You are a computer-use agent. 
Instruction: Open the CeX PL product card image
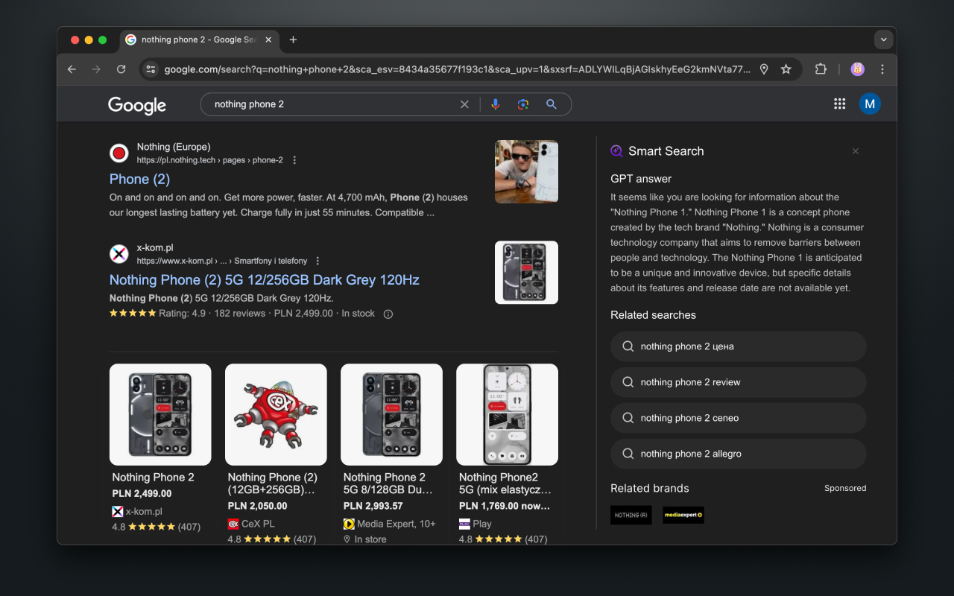(276, 414)
